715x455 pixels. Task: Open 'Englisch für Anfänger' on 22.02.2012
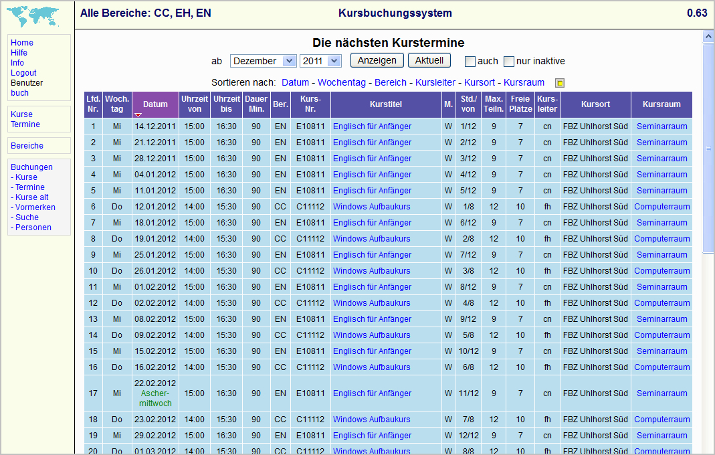372,393
